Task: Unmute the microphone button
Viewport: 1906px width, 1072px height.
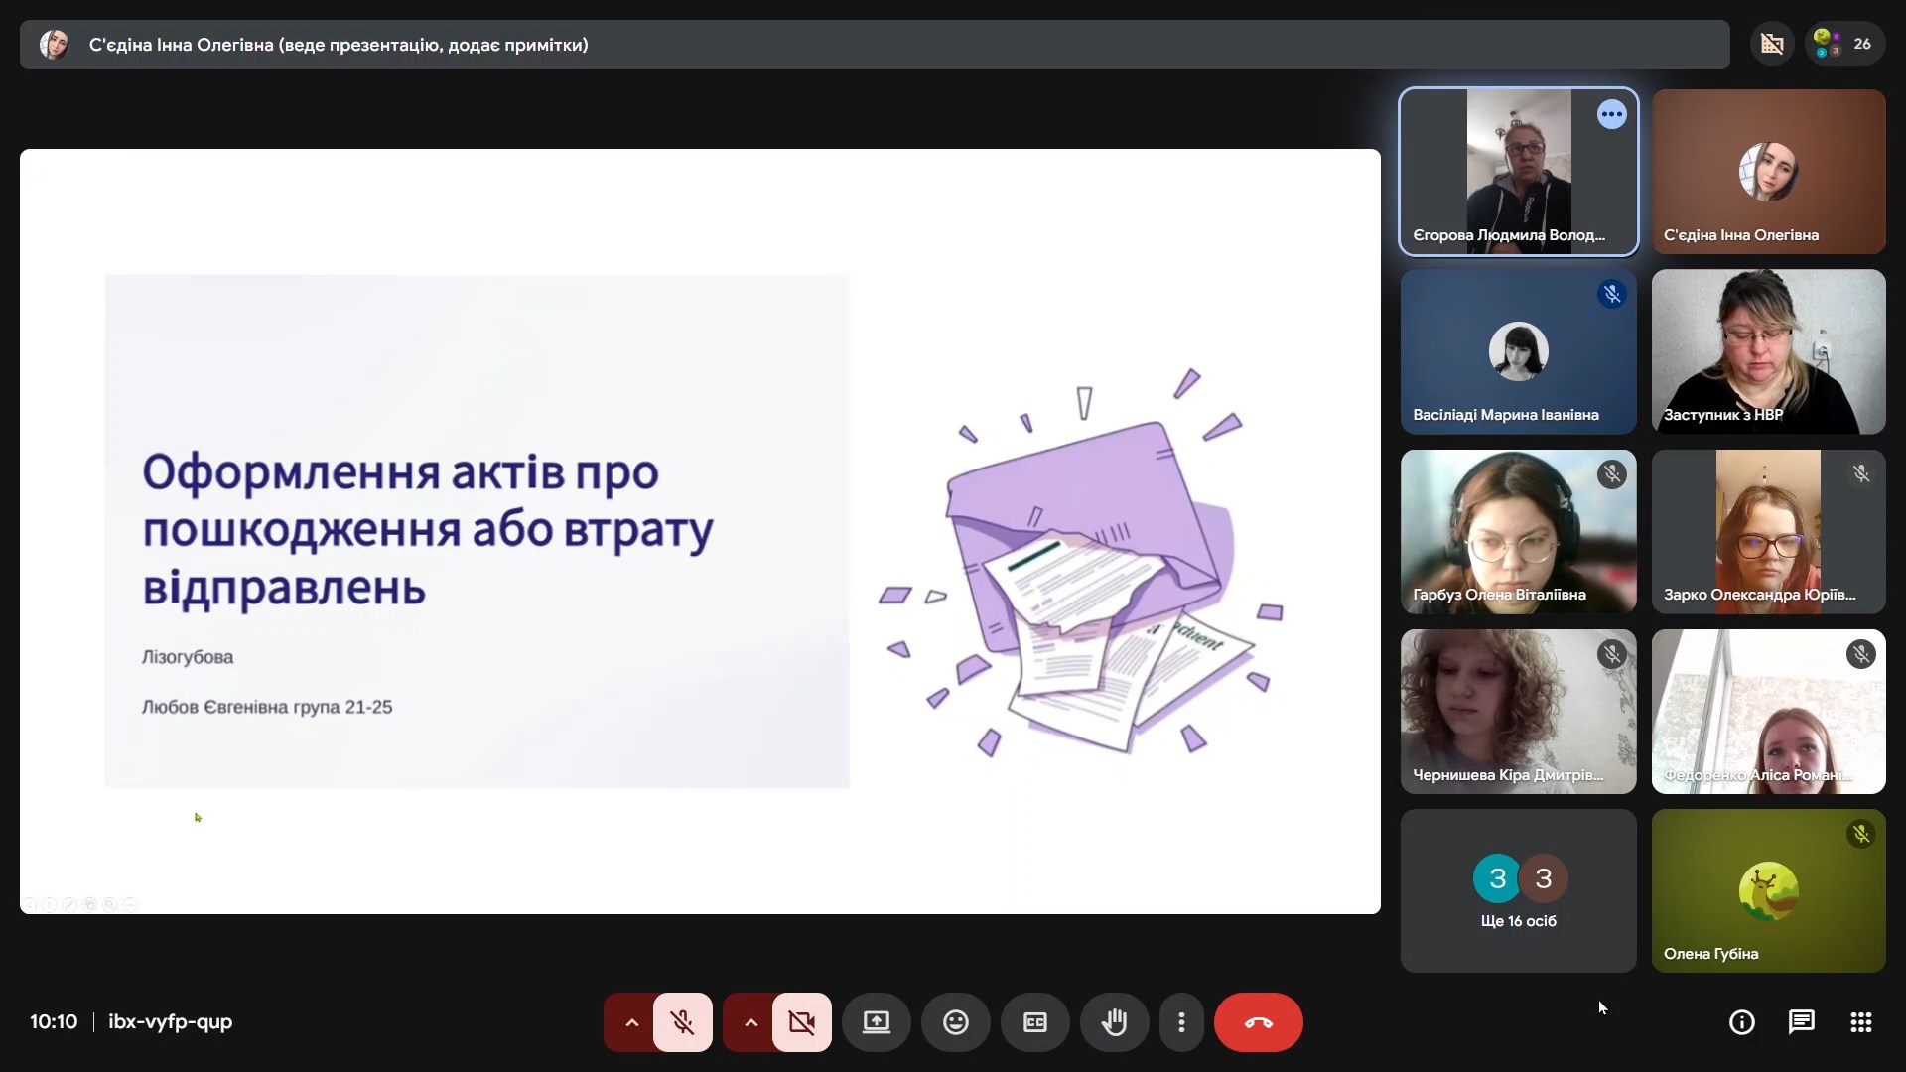Action: coord(682,1022)
